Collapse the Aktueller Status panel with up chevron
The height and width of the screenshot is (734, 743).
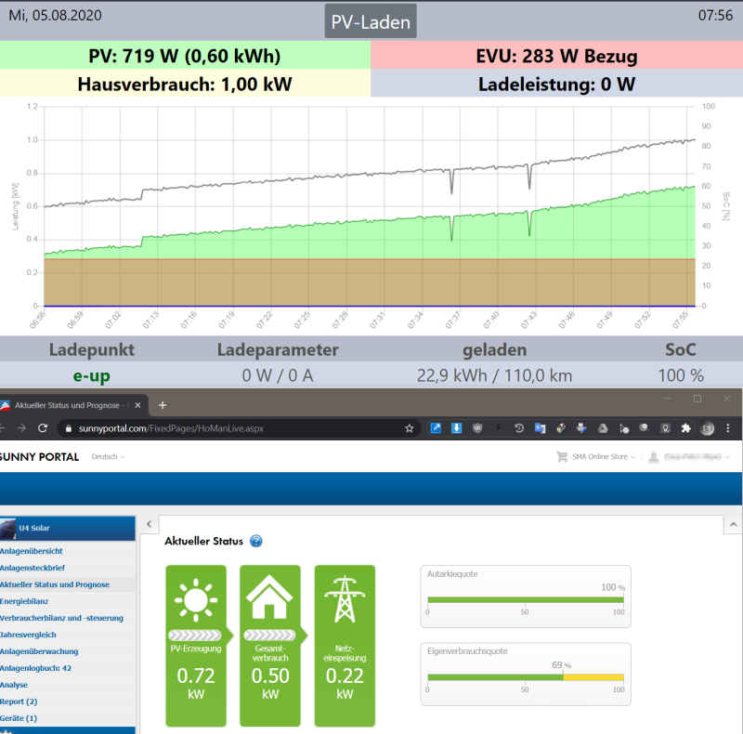click(x=733, y=524)
